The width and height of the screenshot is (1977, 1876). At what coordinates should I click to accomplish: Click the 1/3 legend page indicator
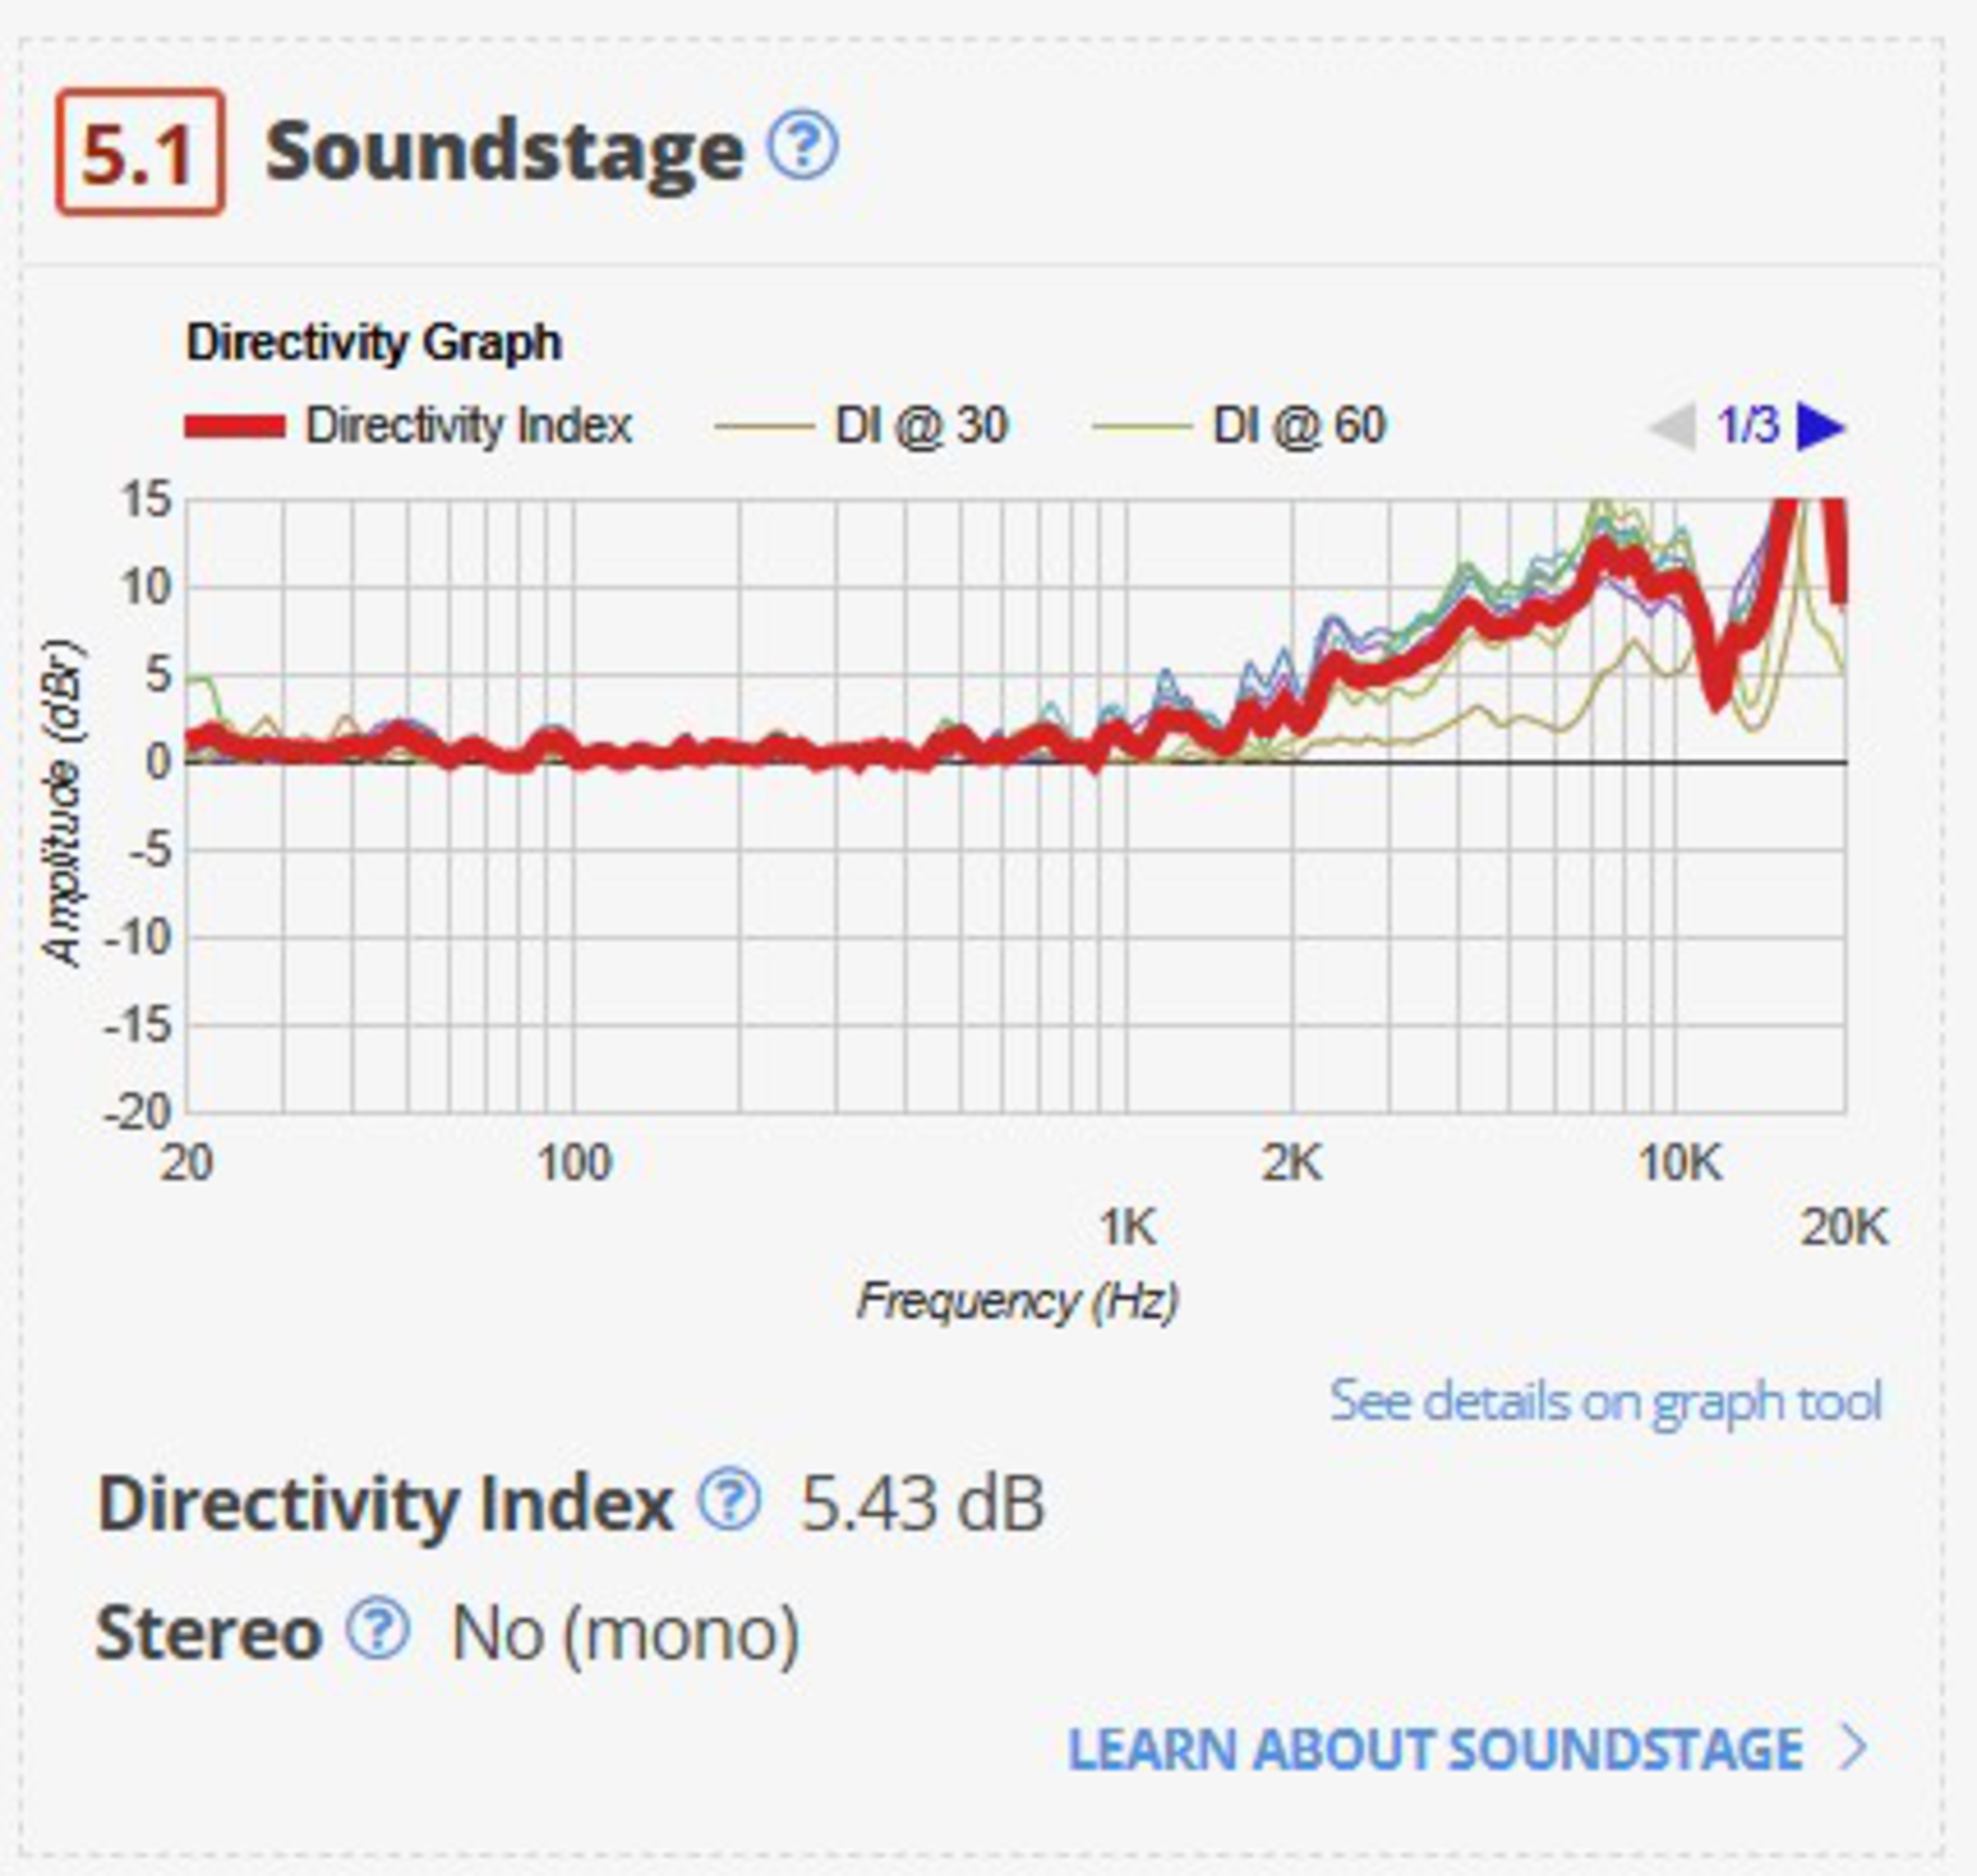click(x=1748, y=426)
